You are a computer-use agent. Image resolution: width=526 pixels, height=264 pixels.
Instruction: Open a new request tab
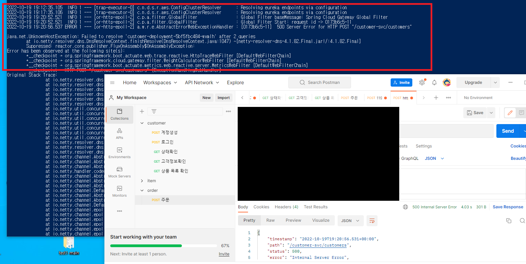436,98
